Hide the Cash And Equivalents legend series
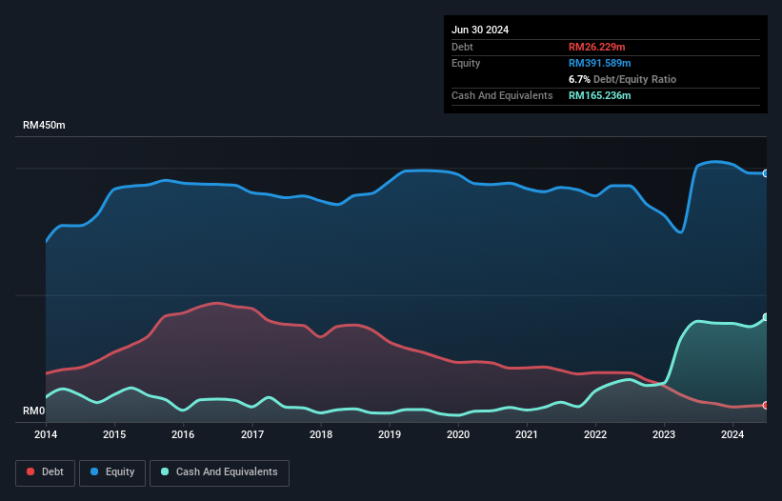 coord(219,471)
